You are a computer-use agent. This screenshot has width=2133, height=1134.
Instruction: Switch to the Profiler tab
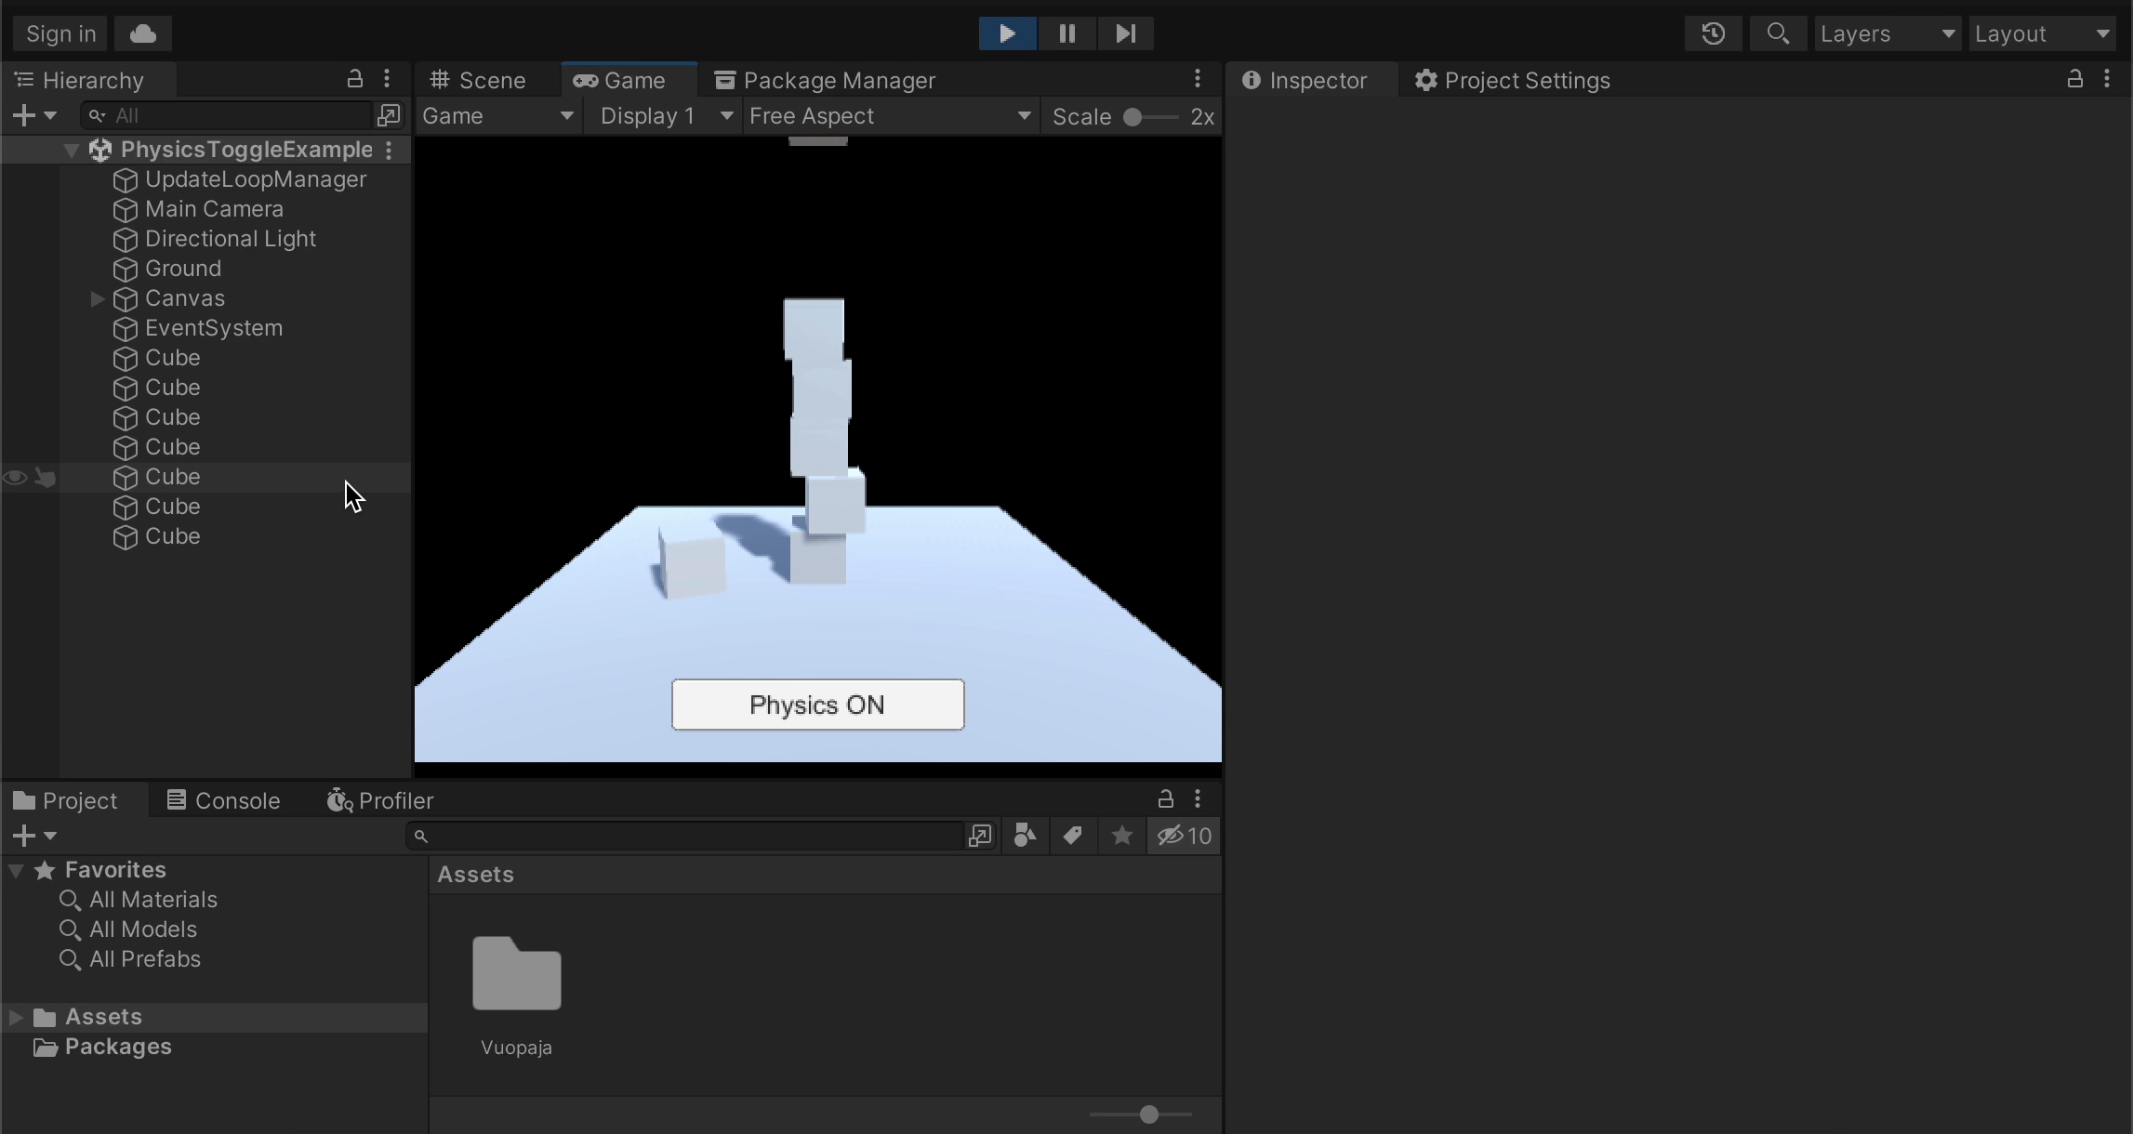[379, 800]
